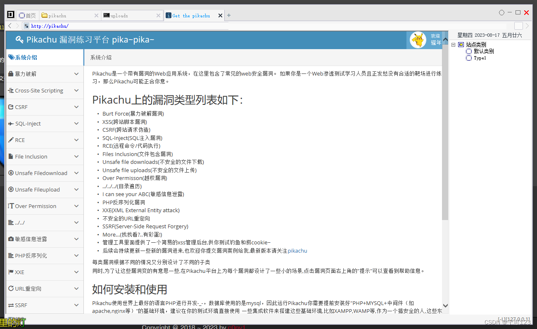The width and height of the screenshot is (537, 329).
Task: Close the Get the pikachu tab
Action: click(x=220, y=16)
